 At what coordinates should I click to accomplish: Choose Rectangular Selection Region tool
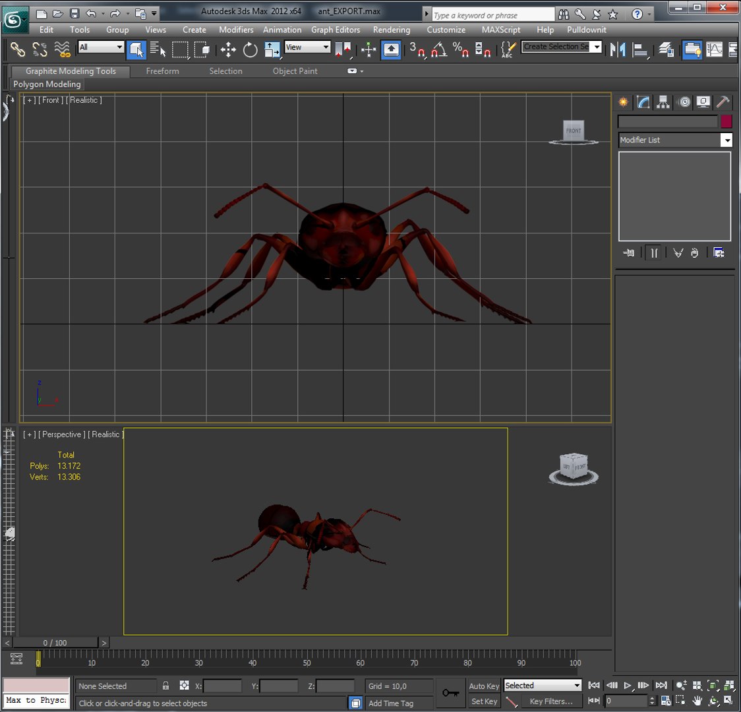[x=180, y=49]
